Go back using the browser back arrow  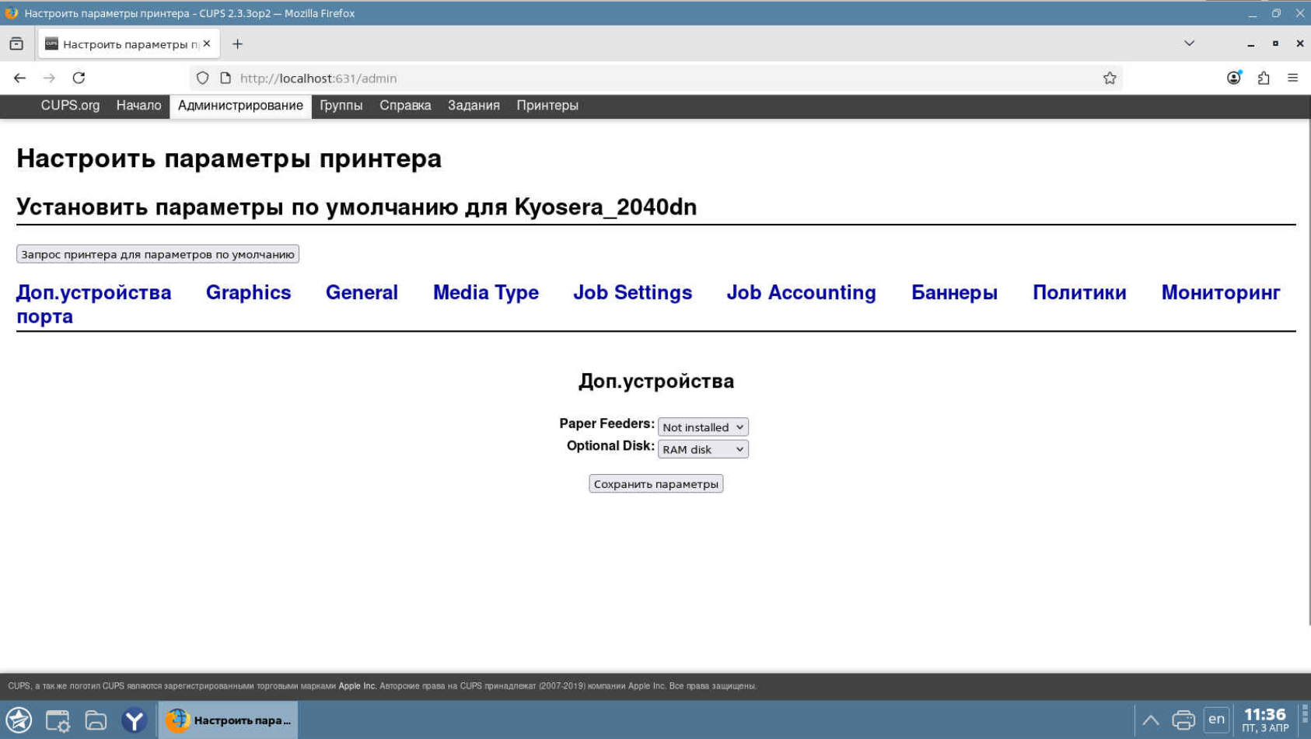coord(19,78)
